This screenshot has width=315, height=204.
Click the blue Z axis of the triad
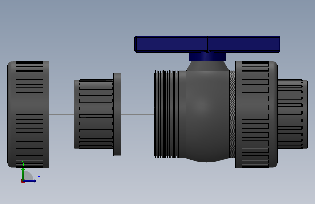click(30, 181)
